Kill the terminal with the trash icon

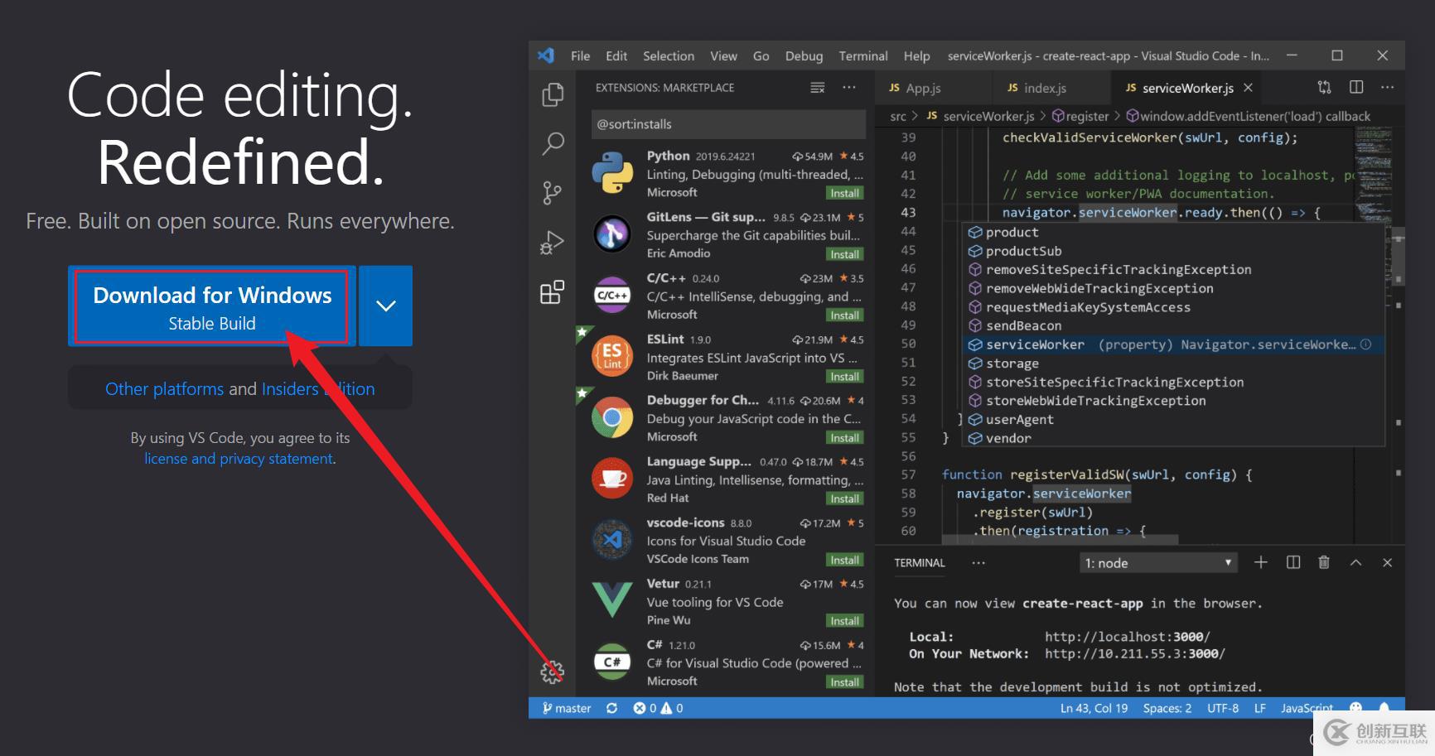click(1324, 562)
